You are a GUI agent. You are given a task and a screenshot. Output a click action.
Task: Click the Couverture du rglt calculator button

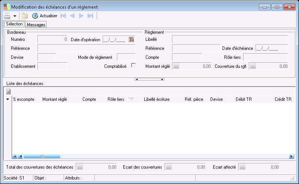253,66
